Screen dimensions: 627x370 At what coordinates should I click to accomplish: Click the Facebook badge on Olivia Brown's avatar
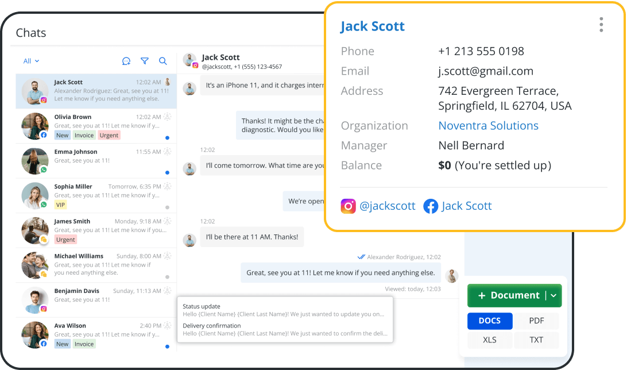[44, 134]
